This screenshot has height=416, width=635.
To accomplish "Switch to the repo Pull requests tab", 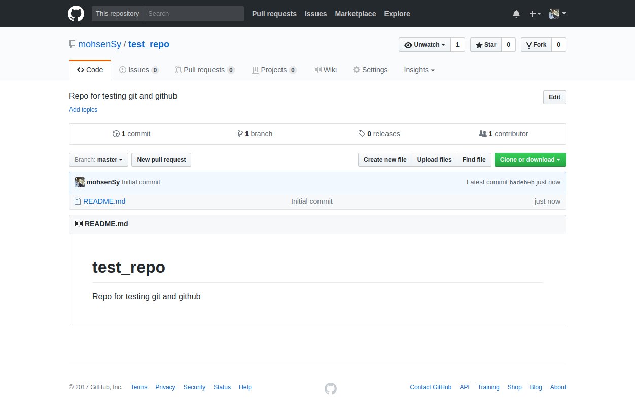I will pyautogui.click(x=205, y=70).
